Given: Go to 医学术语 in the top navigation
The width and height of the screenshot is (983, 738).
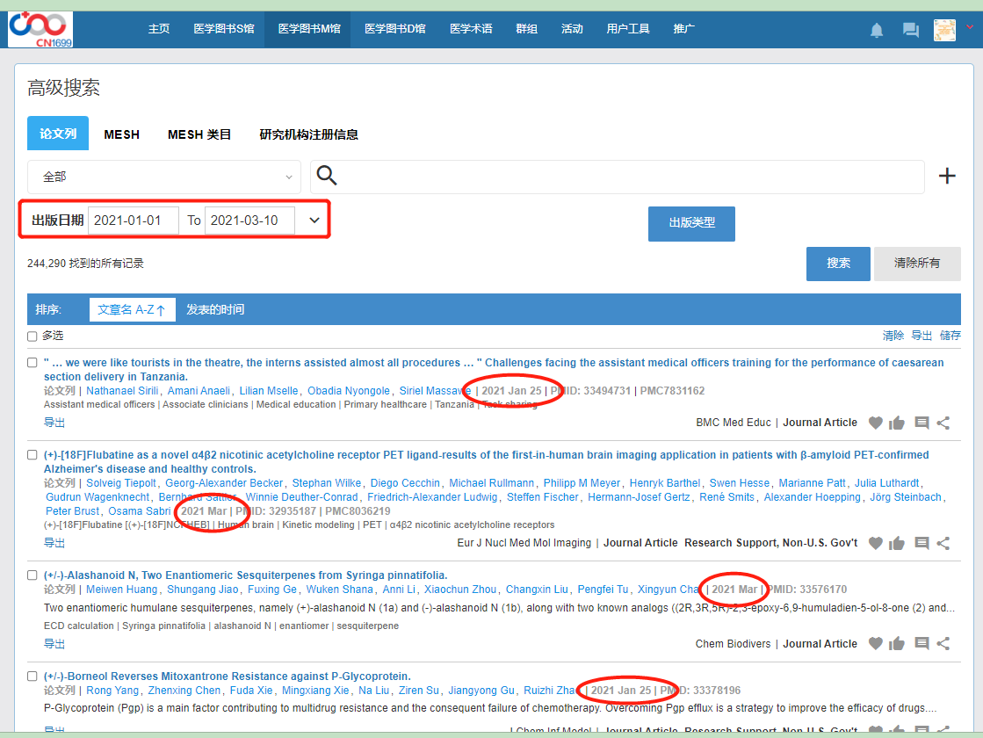Looking at the screenshot, I should point(471,29).
